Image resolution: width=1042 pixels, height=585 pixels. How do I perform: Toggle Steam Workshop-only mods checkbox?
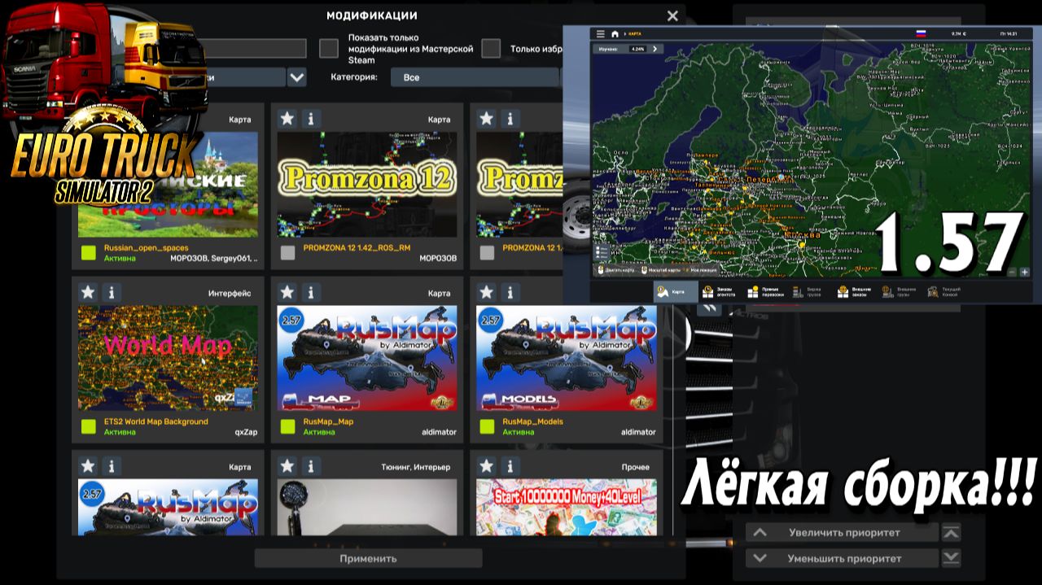tap(329, 49)
